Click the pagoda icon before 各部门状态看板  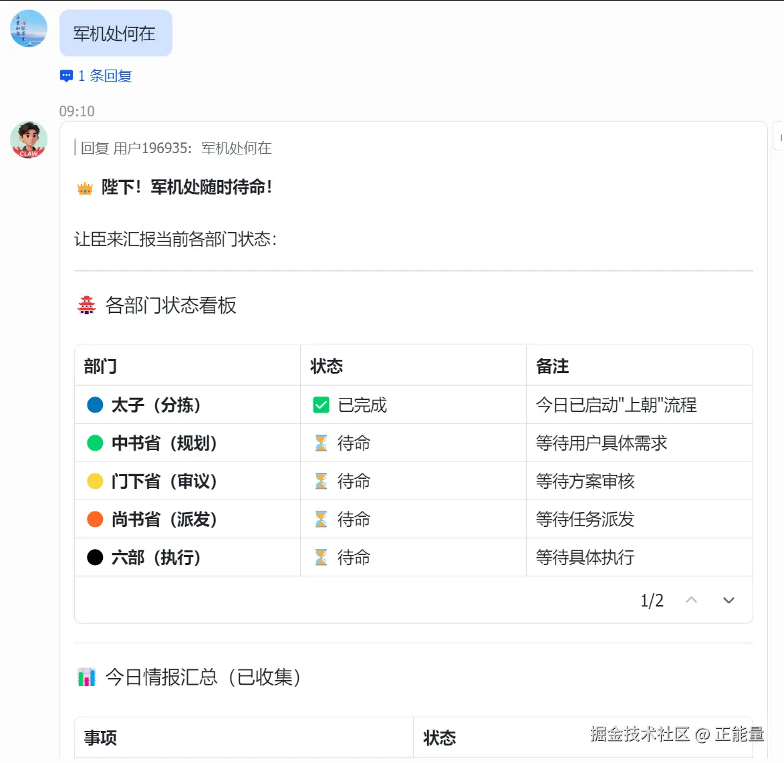click(86, 305)
